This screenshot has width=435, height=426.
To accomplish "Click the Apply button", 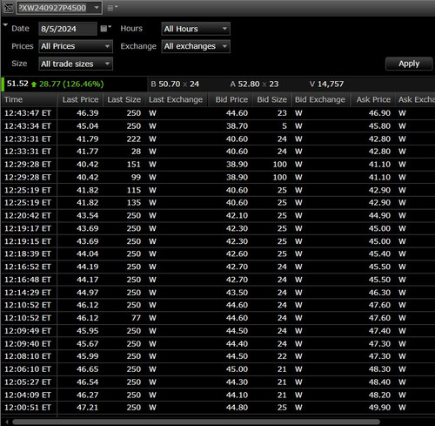I will pos(409,64).
